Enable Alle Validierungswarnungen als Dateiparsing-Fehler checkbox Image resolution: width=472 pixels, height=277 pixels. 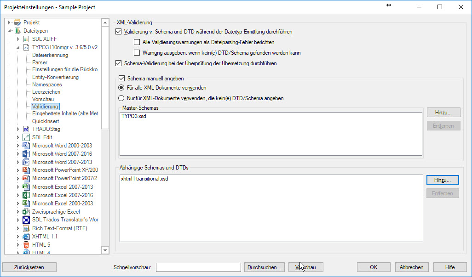[x=137, y=42]
